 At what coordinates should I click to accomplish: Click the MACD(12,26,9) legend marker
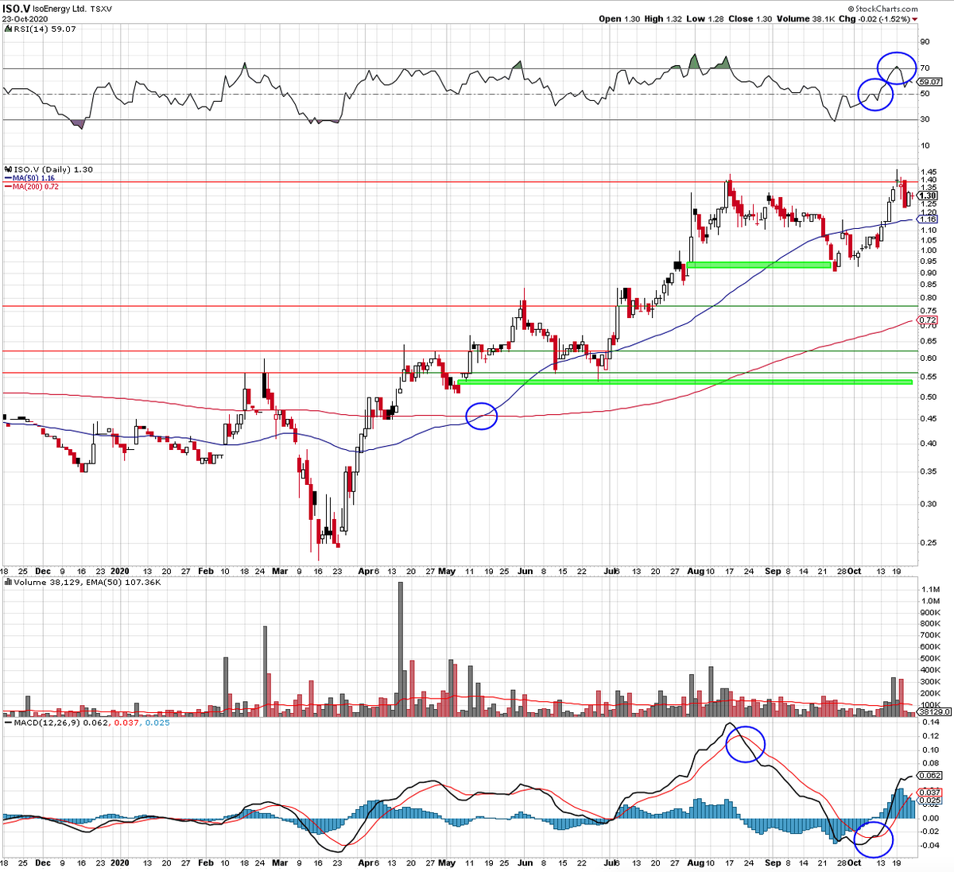(x=8, y=723)
